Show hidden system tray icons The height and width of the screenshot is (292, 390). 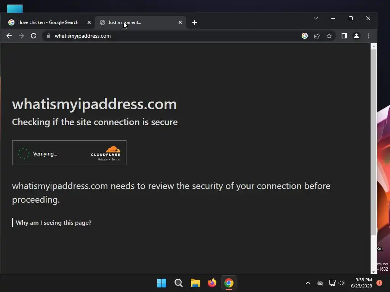(x=308, y=283)
